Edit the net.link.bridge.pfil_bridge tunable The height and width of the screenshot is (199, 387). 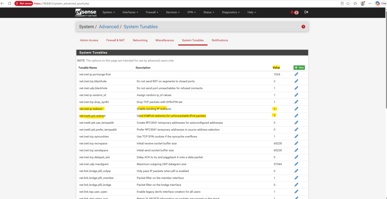296,184
